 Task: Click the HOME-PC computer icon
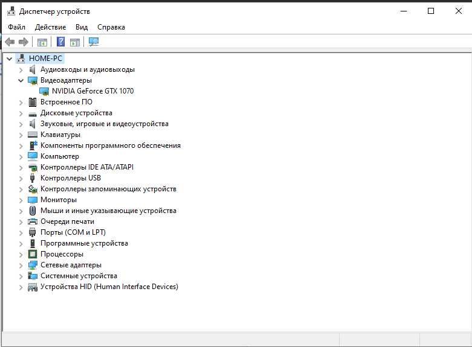21,59
